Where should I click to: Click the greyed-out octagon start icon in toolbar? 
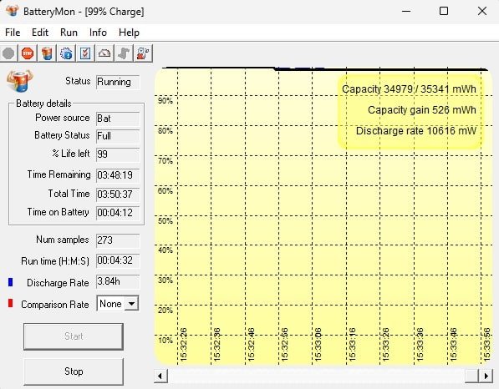8,53
